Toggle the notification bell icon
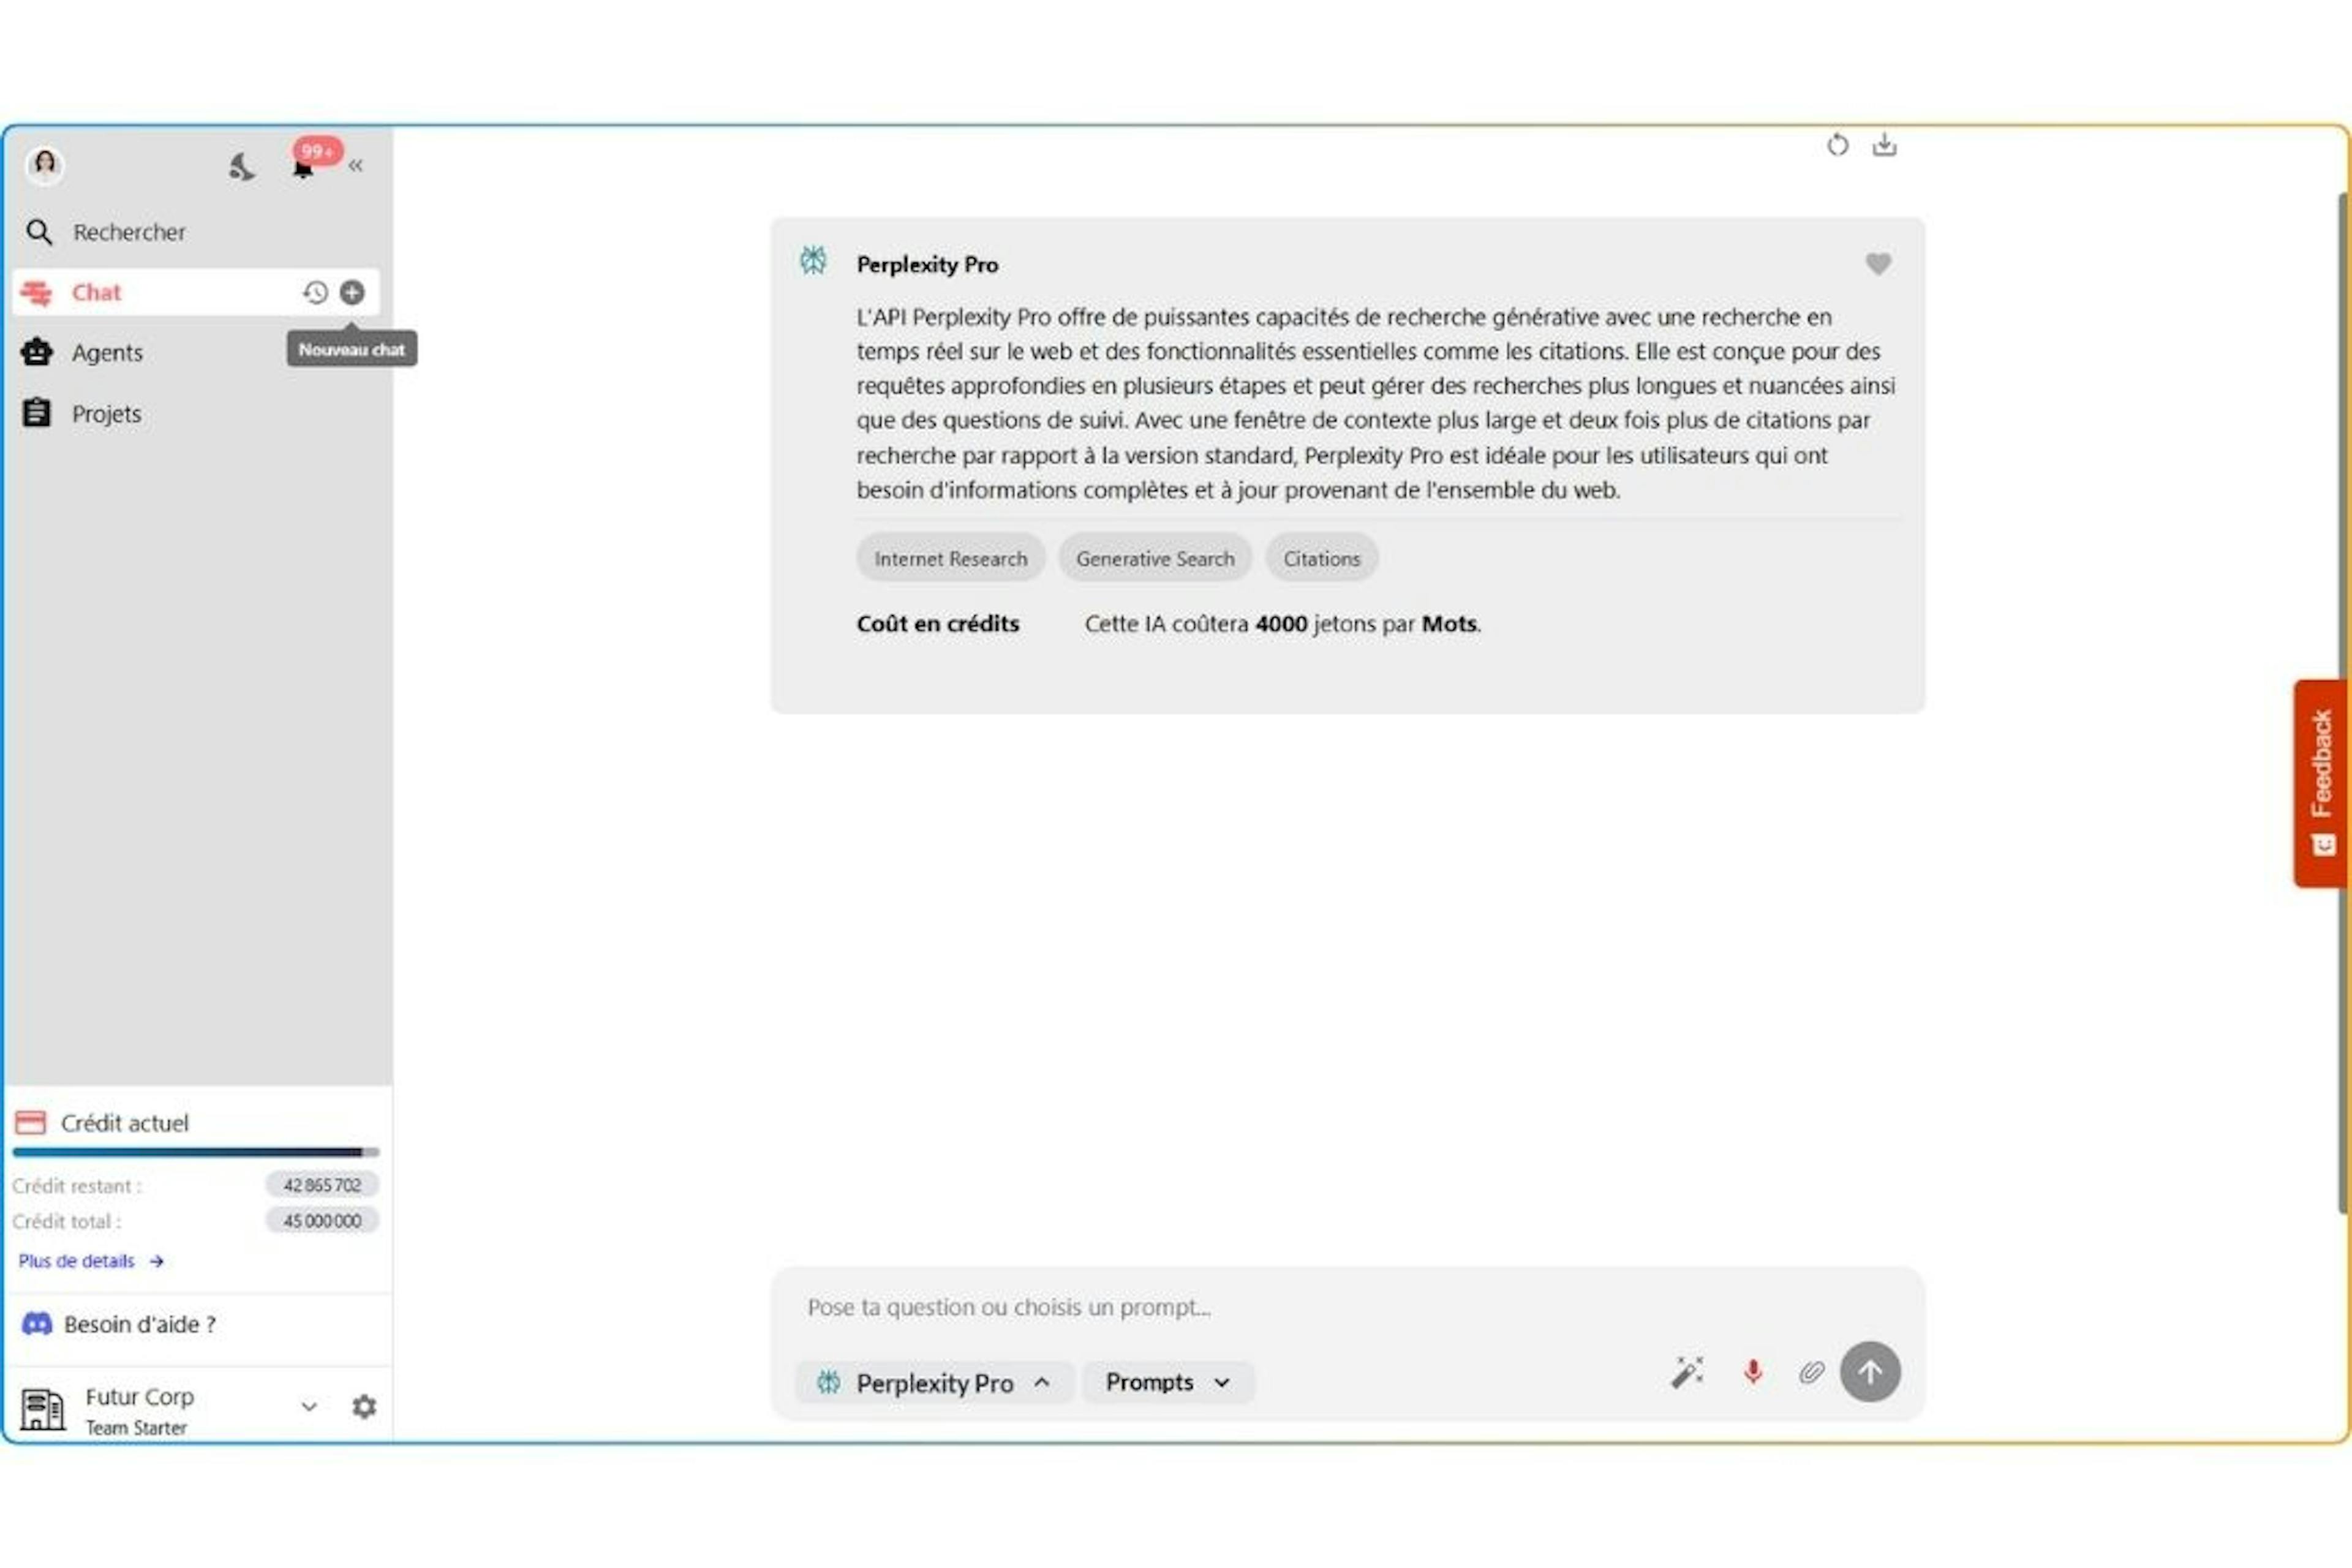Viewport: 2352px width, 1568px height. point(301,165)
